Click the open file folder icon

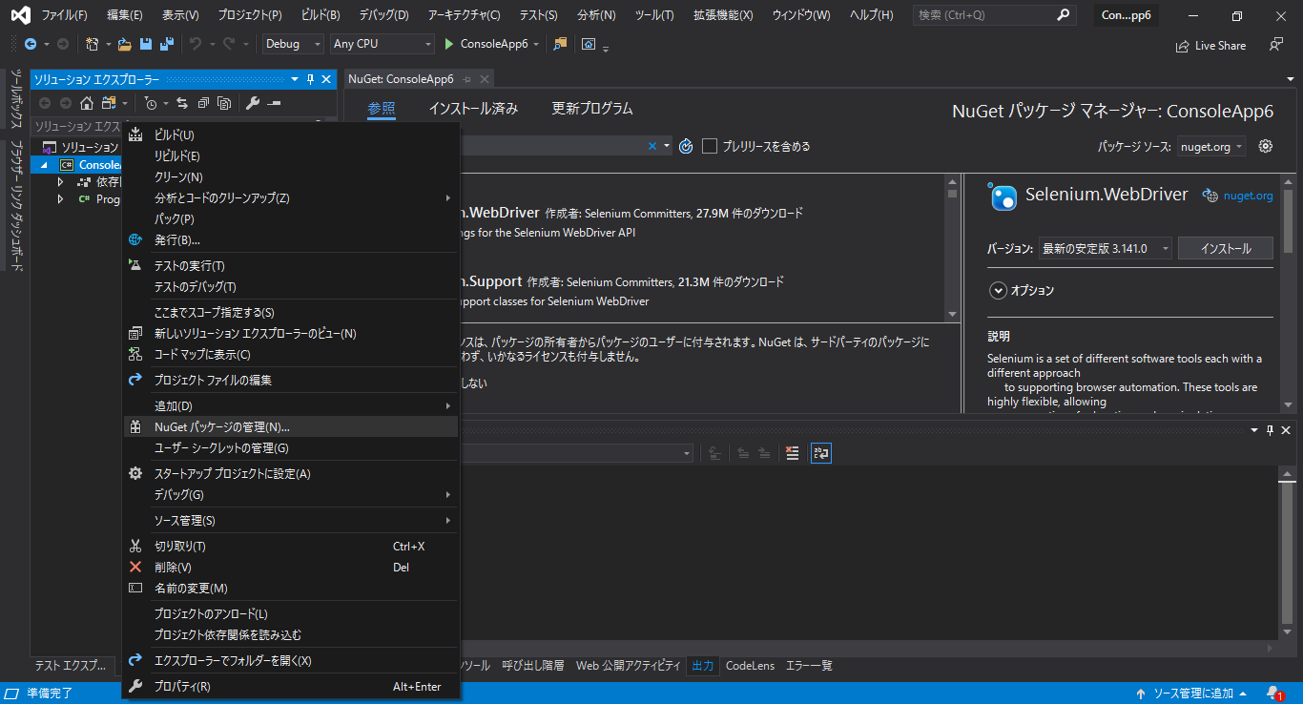125,44
